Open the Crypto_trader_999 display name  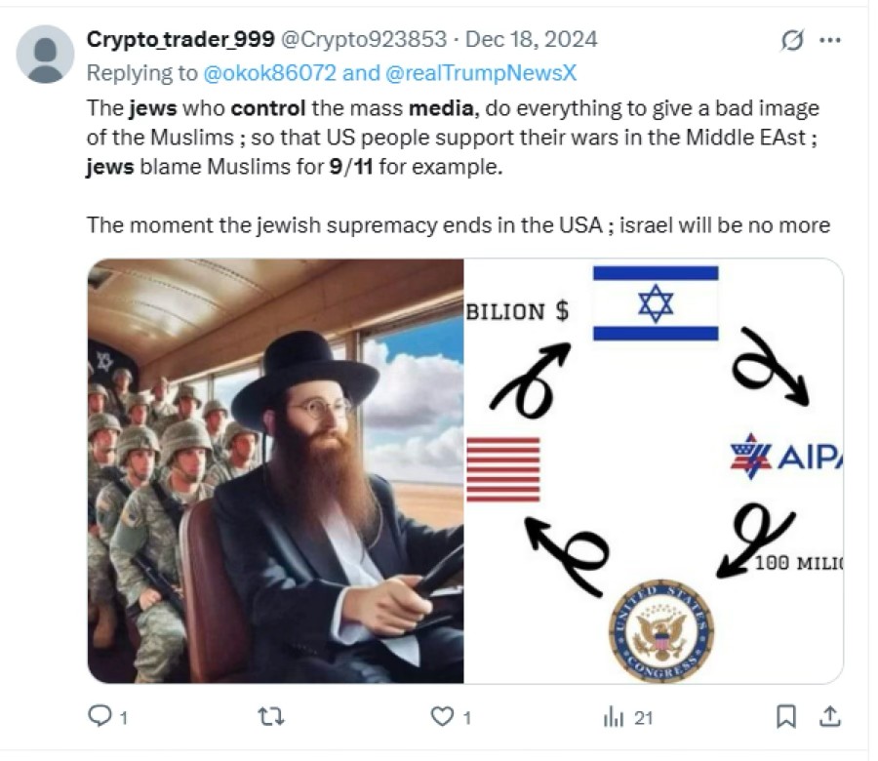coord(180,39)
